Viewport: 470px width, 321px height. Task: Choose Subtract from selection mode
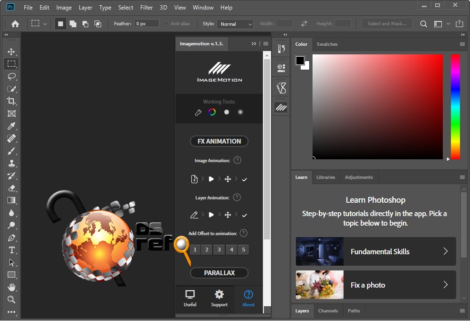pyautogui.click(x=85, y=24)
